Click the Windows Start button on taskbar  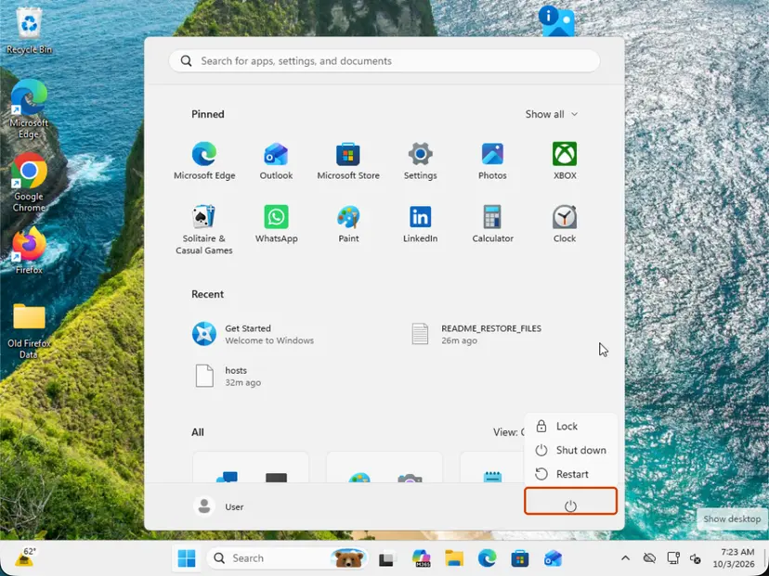[187, 558]
